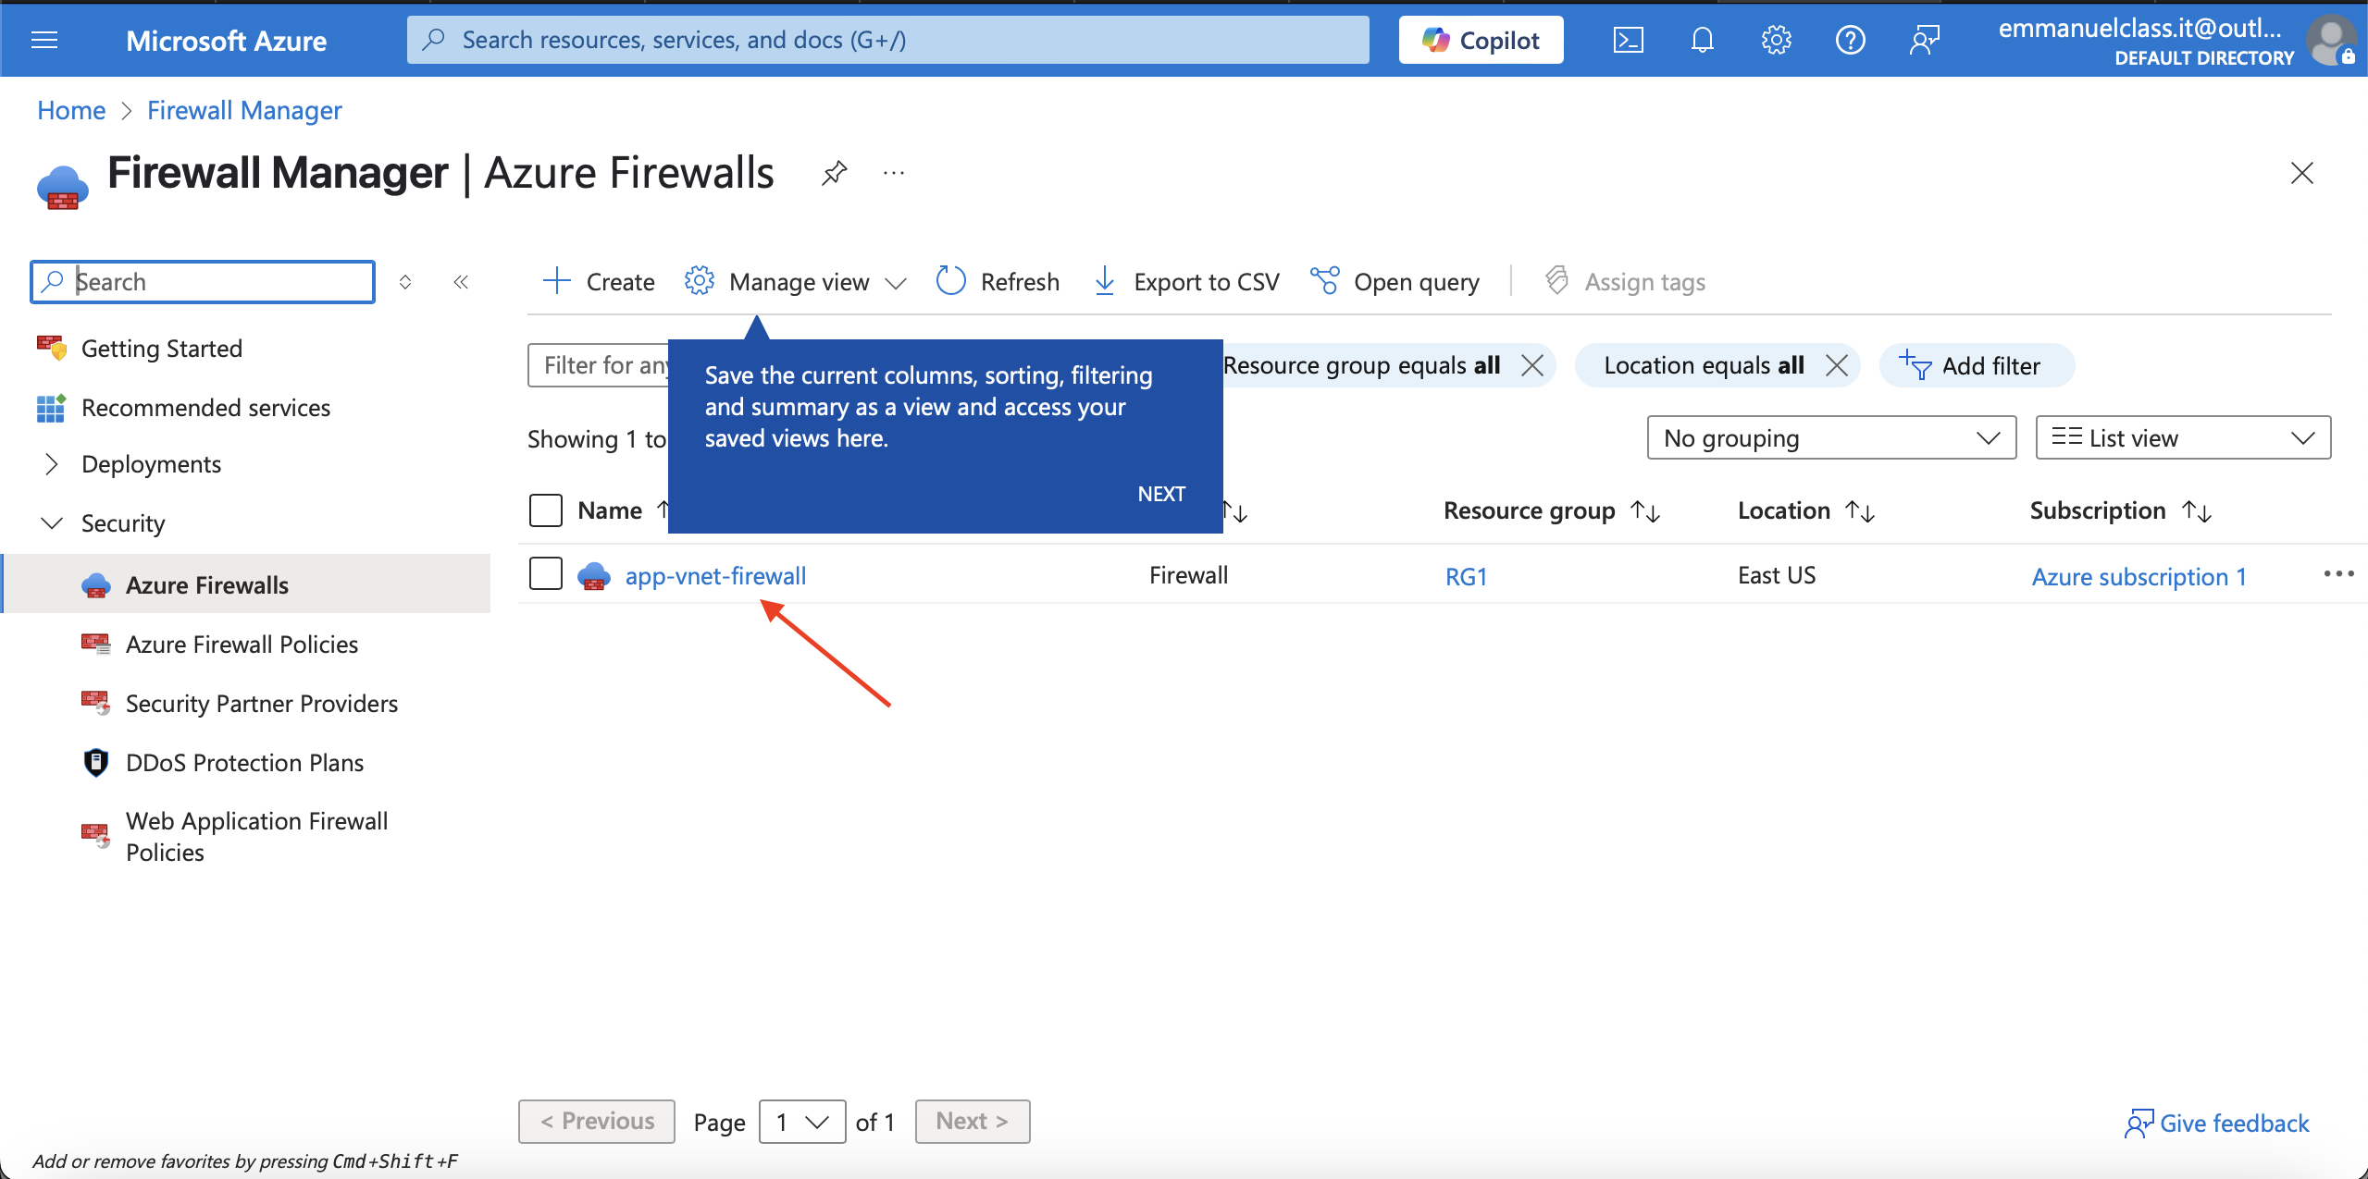Click the Firewall type cell
The width and height of the screenshot is (2368, 1179).
(x=1188, y=575)
